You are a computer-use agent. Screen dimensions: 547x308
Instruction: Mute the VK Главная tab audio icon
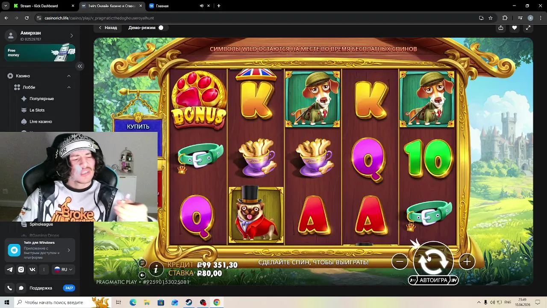pyautogui.click(x=202, y=6)
